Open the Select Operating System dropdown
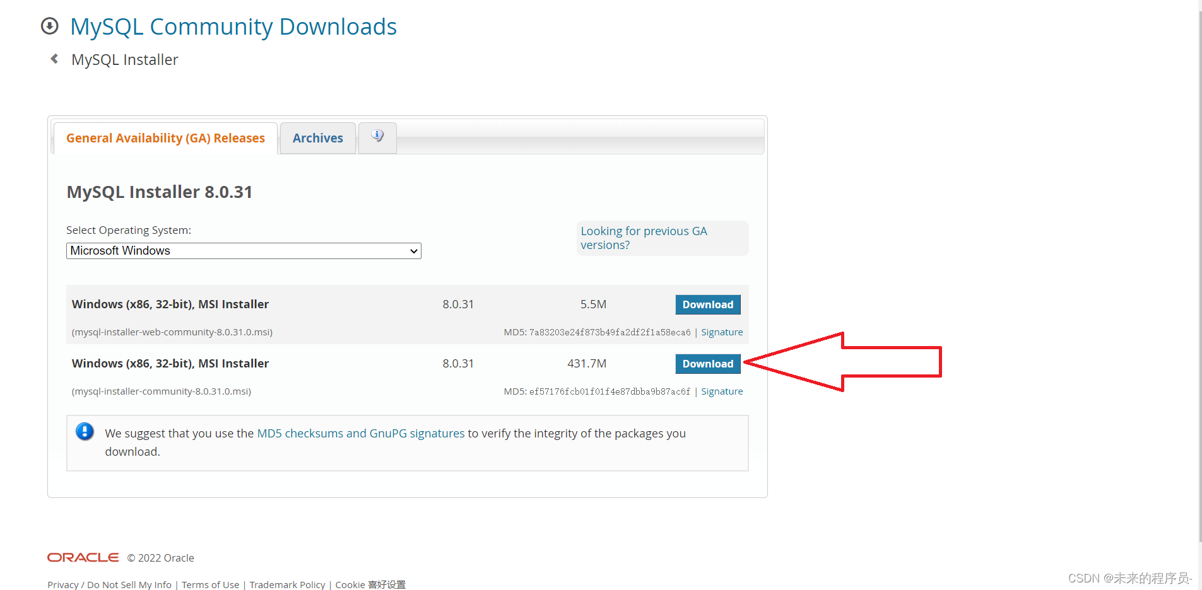This screenshot has width=1202, height=590. coord(244,251)
